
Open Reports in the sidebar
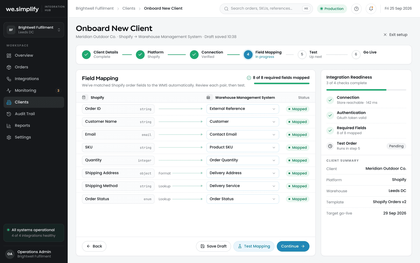click(34, 126)
